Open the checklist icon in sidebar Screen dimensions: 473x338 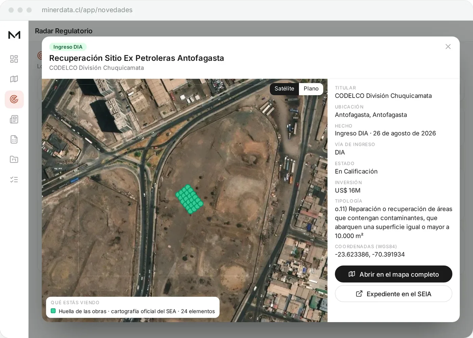[x=14, y=180]
